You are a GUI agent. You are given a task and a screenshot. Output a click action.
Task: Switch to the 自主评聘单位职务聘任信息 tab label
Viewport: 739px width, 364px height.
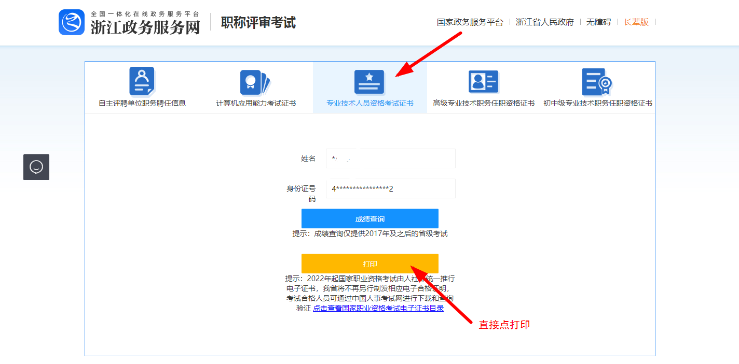pos(142,103)
